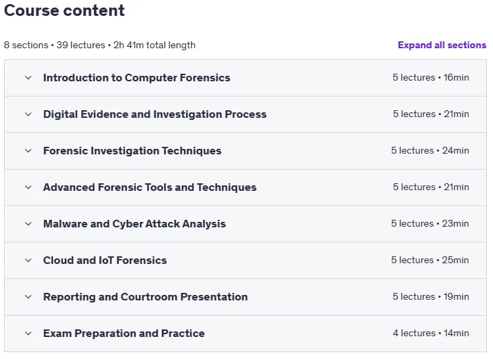Viewport: 493px width, 359px height.
Task: Open Malware and Cyber Attack Analysis title
Action: coord(134,224)
